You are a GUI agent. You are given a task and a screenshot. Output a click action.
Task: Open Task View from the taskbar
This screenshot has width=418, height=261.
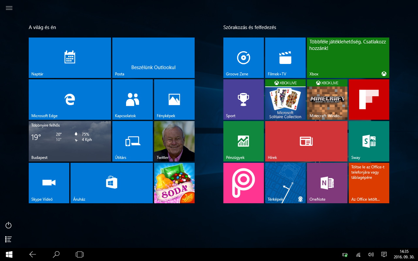80,254
